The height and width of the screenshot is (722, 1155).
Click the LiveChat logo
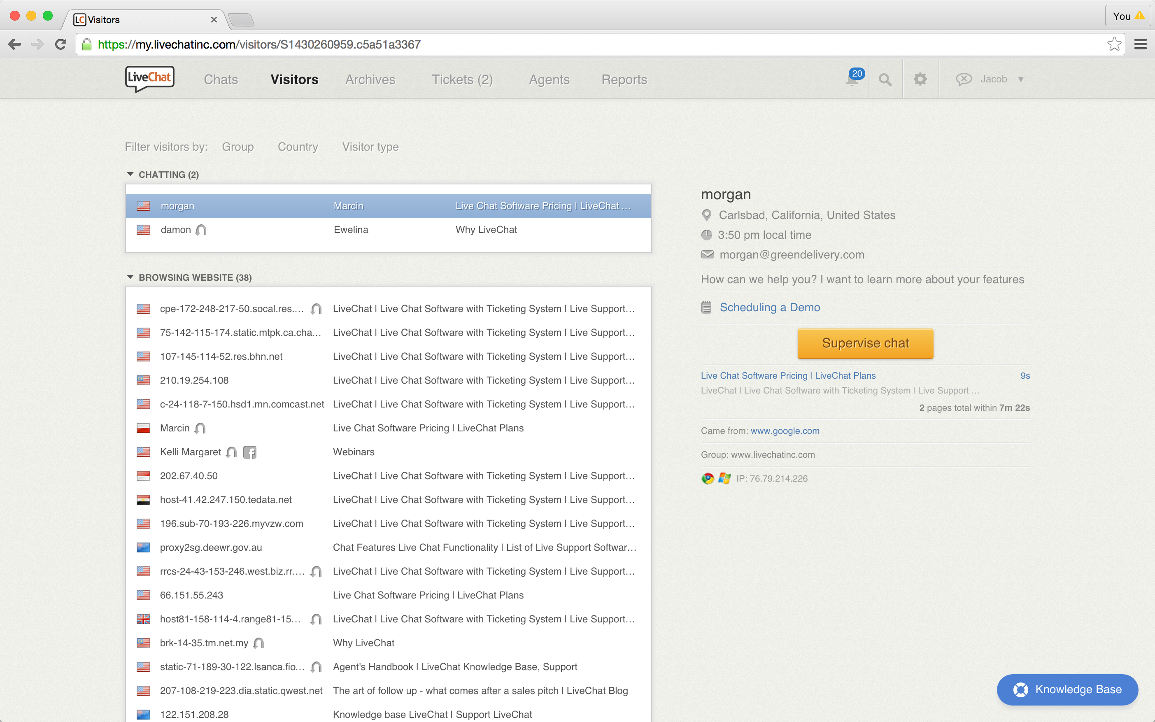point(149,79)
